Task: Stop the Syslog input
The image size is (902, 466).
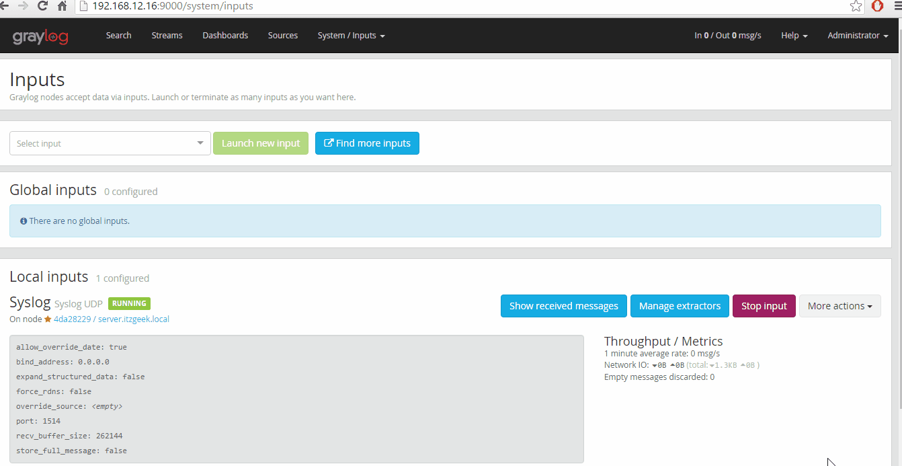Action: [x=764, y=306]
